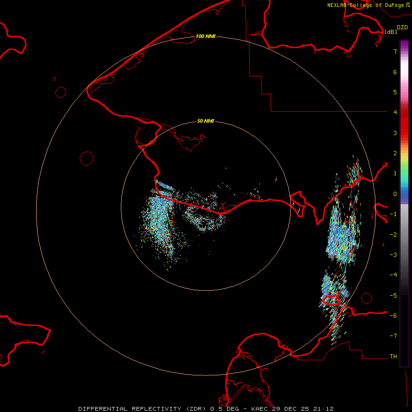Viewport: 412px width, 412px height.
Task: Click the -3 dB scale label
Action: (x=393, y=255)
